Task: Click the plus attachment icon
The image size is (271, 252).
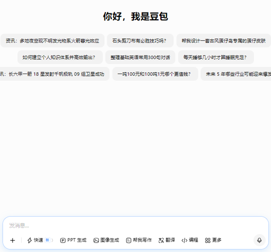Action: click(13, 240)
